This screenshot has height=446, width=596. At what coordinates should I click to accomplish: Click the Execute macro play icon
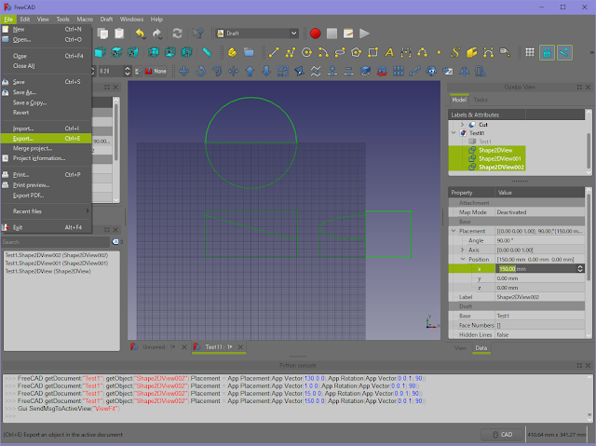click(364, 33)
